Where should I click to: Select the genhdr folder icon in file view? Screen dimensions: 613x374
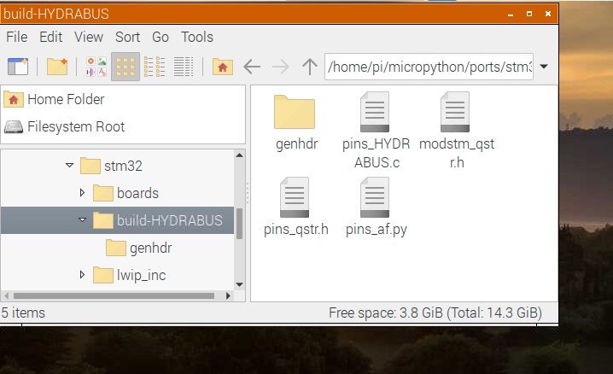pos(295,113)
